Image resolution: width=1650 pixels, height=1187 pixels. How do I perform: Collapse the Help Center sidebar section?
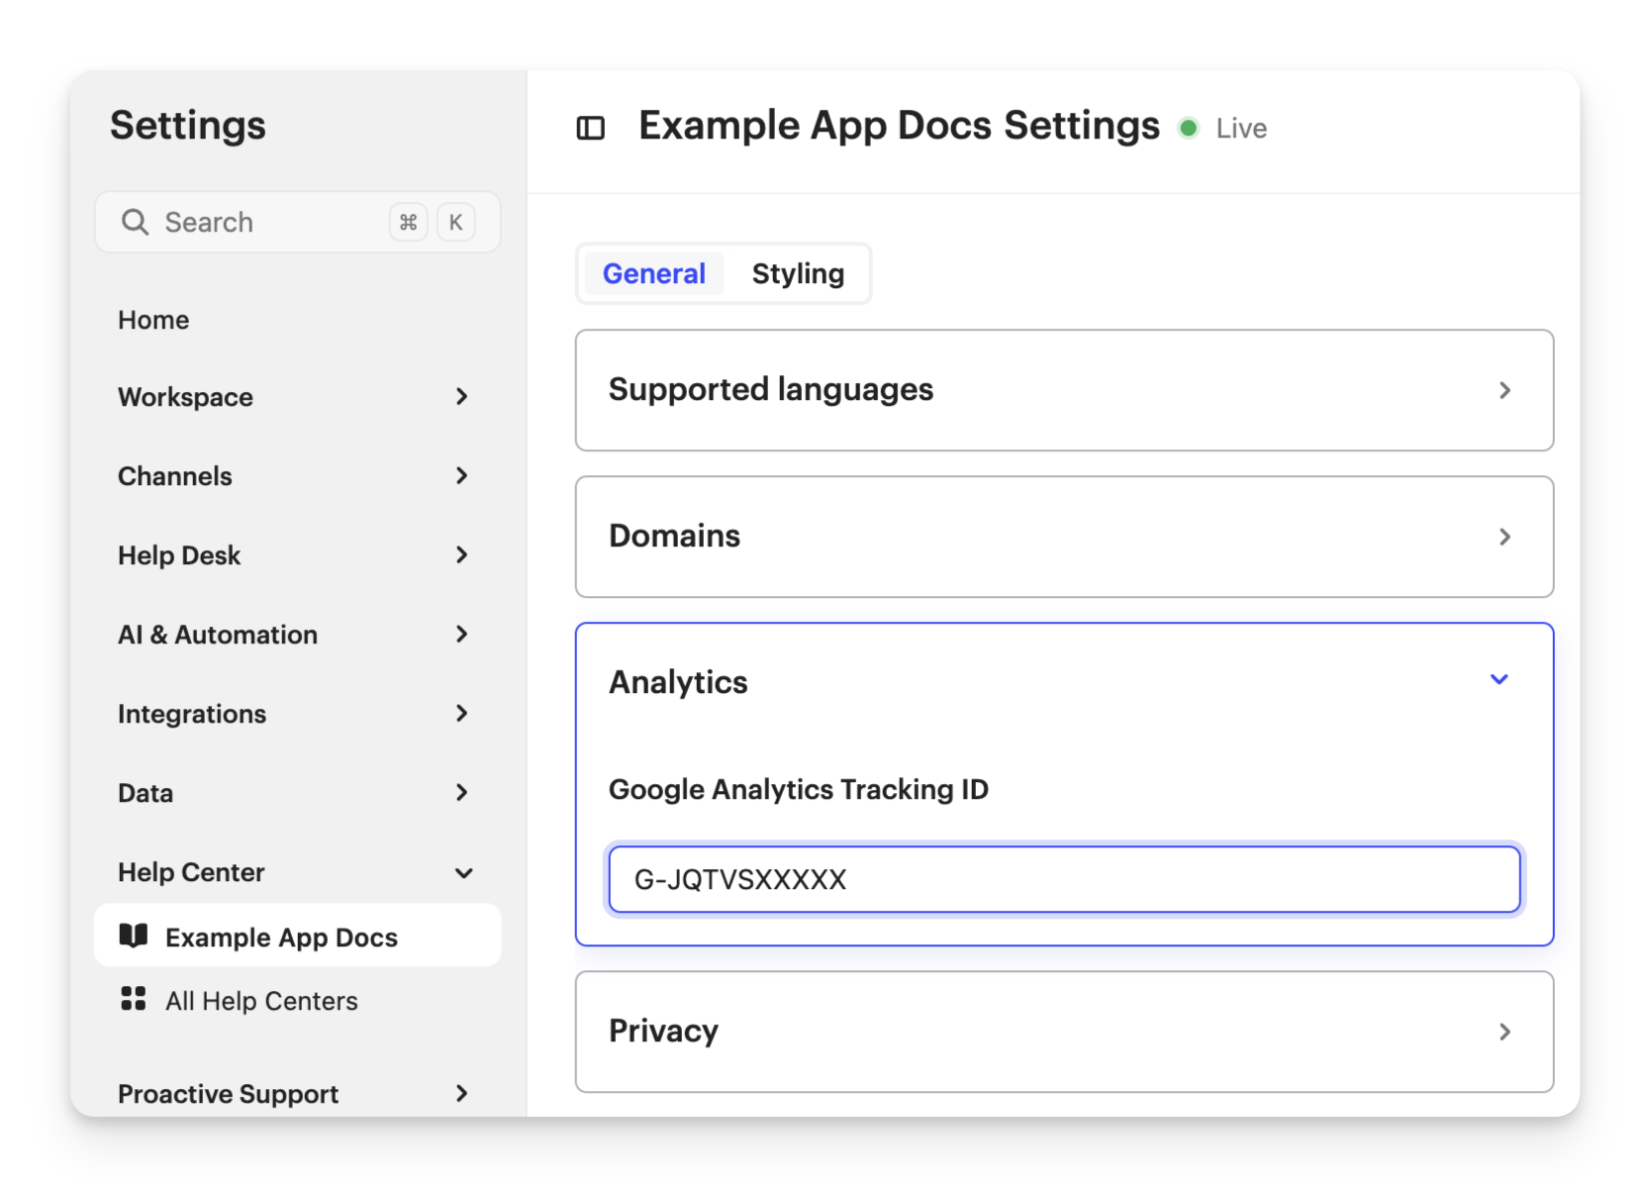(462, 872)
